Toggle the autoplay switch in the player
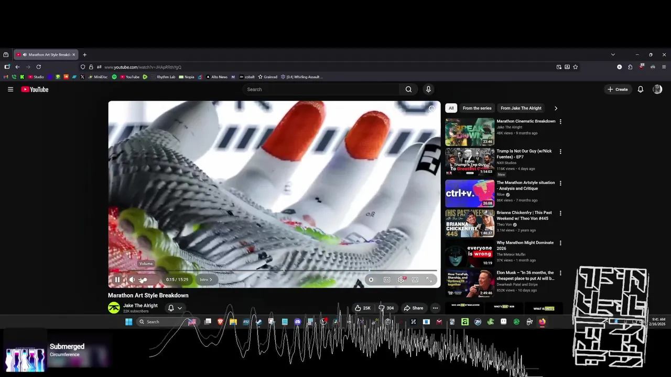Image resolution: width=671 pixels, height=377 pixels. [371, 280]
